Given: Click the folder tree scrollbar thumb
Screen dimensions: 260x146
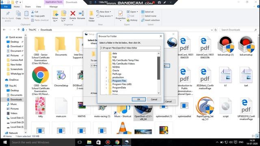Looking at the screenshot, I should (158, 68).
